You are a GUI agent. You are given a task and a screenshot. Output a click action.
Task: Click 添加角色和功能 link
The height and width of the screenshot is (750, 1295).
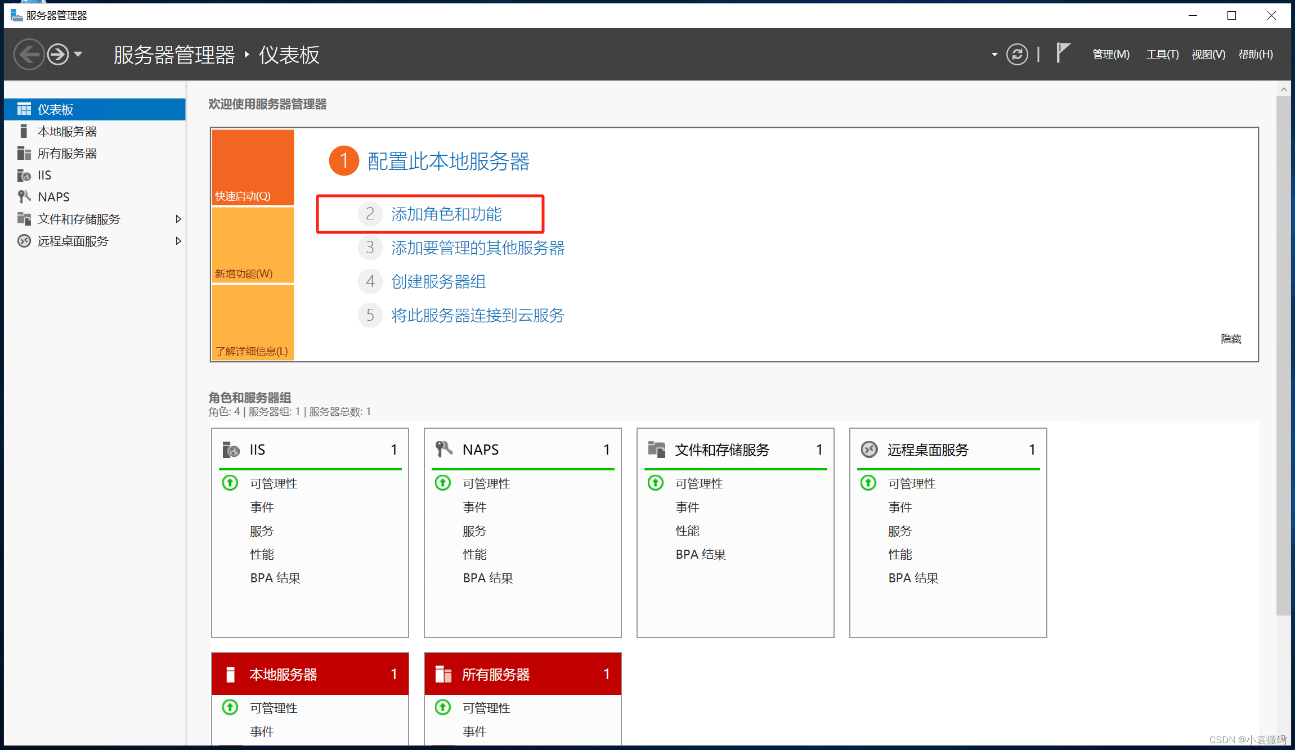(x=446, y=214)
